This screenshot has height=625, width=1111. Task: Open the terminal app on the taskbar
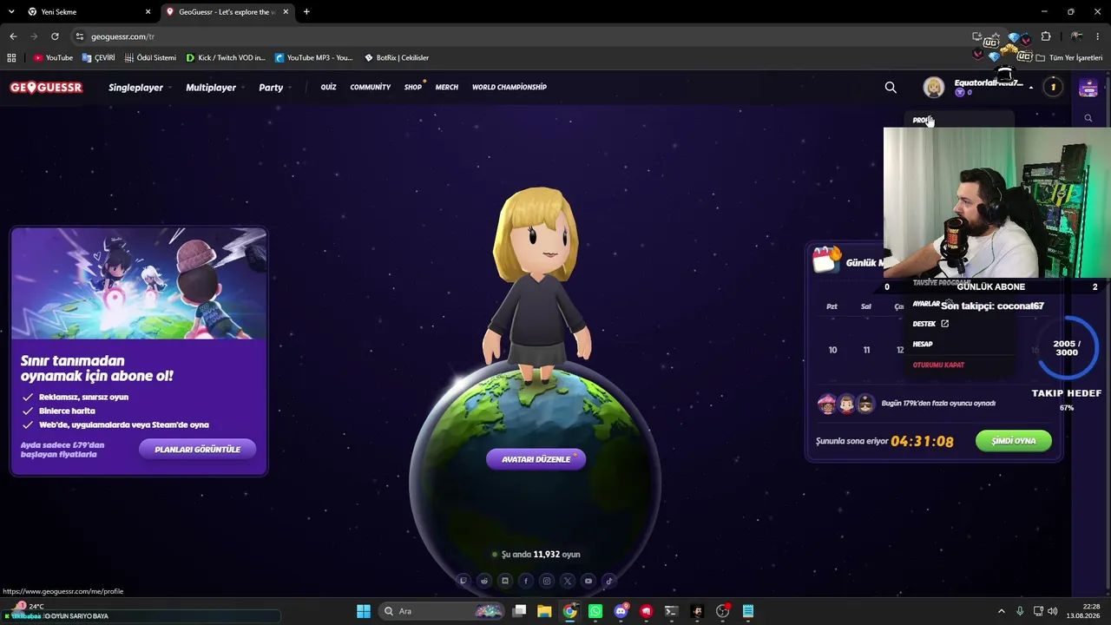point(671,611)
